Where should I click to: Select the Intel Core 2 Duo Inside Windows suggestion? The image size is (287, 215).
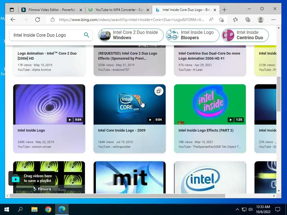pyautogui.click(x=131, y=35)
